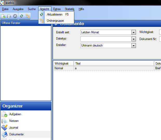Choose Aktualisieren from the Ansicht menu
The height and width of the screenshot is (140, 161).
tap(55, 14)
